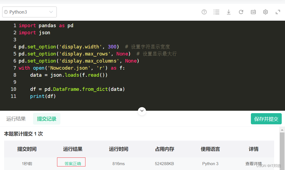Image resolution: width=285 pixels, height=170 pixels.
Task: Place cursor on code line 'import json'
Action: tap(34, 33)
